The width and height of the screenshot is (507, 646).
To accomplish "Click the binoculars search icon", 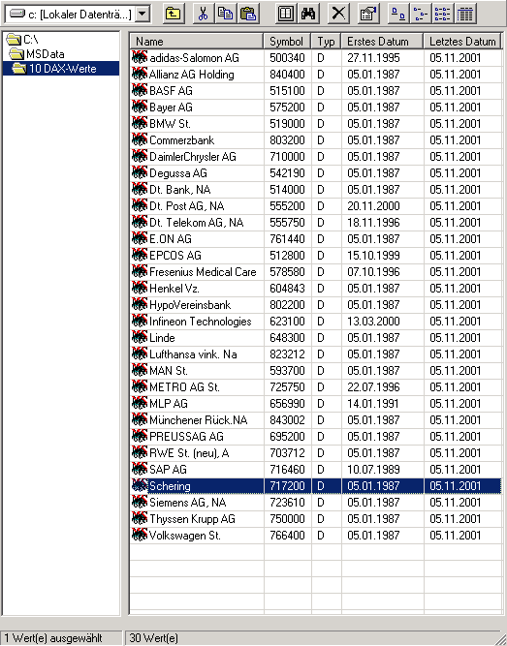I will 308,14.
